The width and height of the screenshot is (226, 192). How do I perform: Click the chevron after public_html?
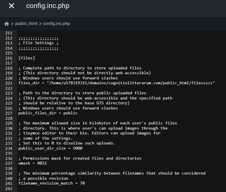pos(40,24)
